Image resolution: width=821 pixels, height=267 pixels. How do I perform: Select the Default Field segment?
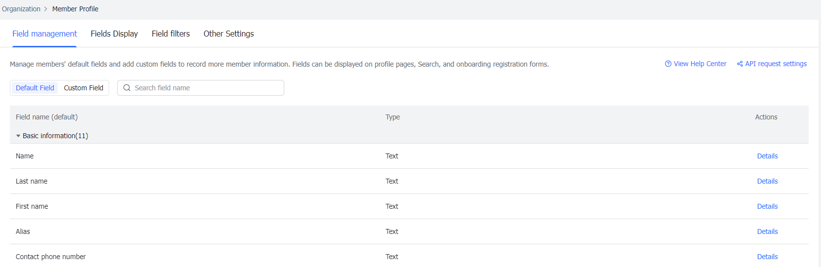click(35, 88)
